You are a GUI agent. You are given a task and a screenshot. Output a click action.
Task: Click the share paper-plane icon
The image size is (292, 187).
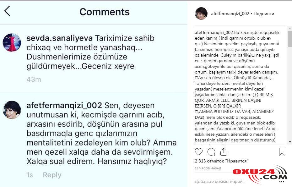(x=224, y=152)
